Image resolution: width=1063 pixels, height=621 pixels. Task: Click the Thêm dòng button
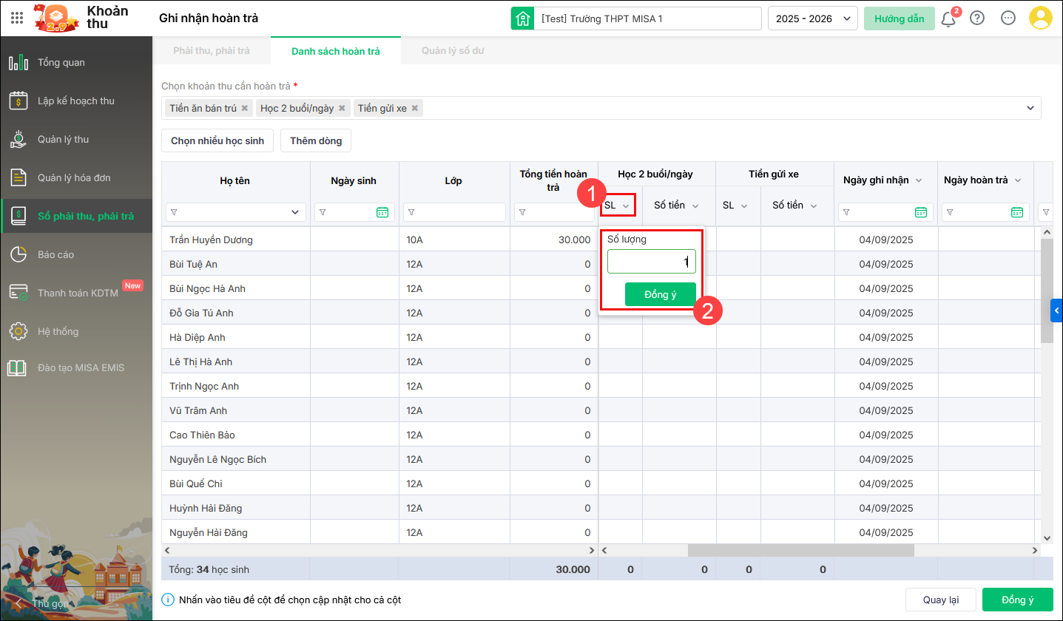[316, 140]
